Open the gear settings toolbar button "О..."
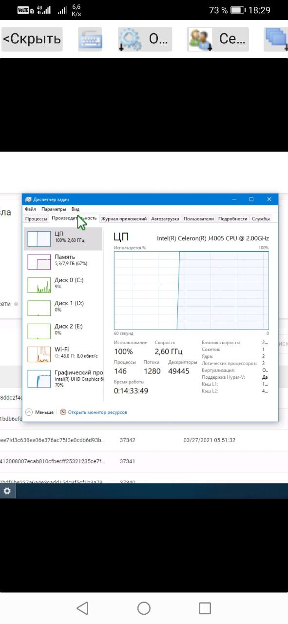Screen dimensions: 288x624 [145, 39]
